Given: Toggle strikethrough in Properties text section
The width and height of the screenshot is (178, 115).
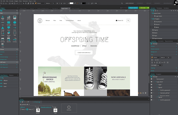Looking at the screenshot, I should click(x=158, y=60).
